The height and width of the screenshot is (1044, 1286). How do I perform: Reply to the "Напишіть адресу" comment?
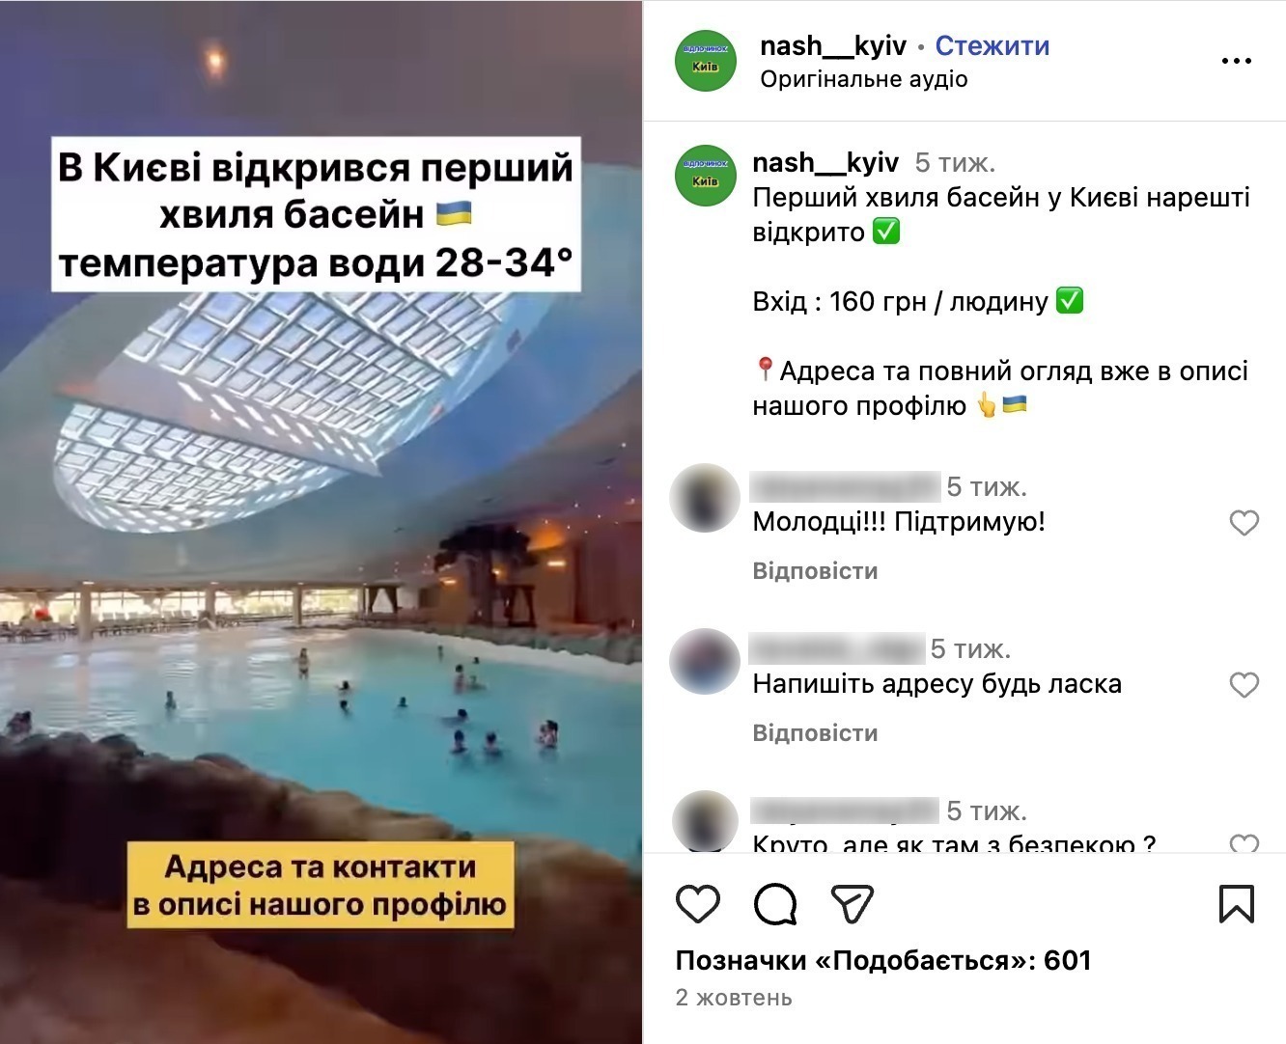(x=815, y=733)
